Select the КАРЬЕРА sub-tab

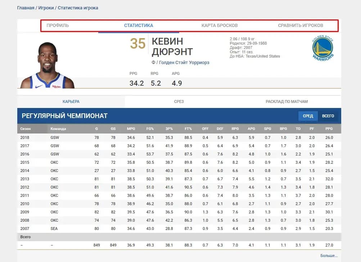point(71,101)
